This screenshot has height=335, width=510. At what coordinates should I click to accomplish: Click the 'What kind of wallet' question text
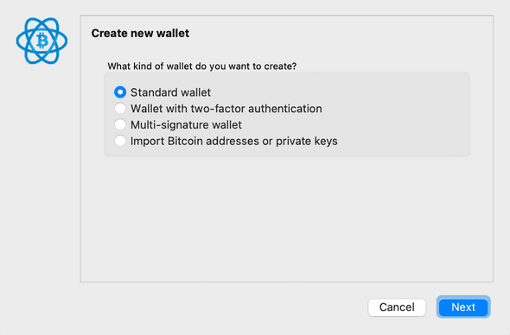pos(202,66)
